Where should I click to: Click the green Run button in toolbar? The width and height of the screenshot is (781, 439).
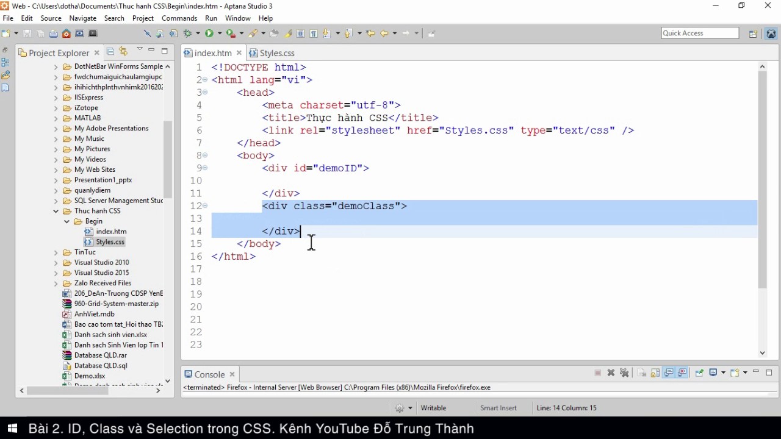point(209,34)
